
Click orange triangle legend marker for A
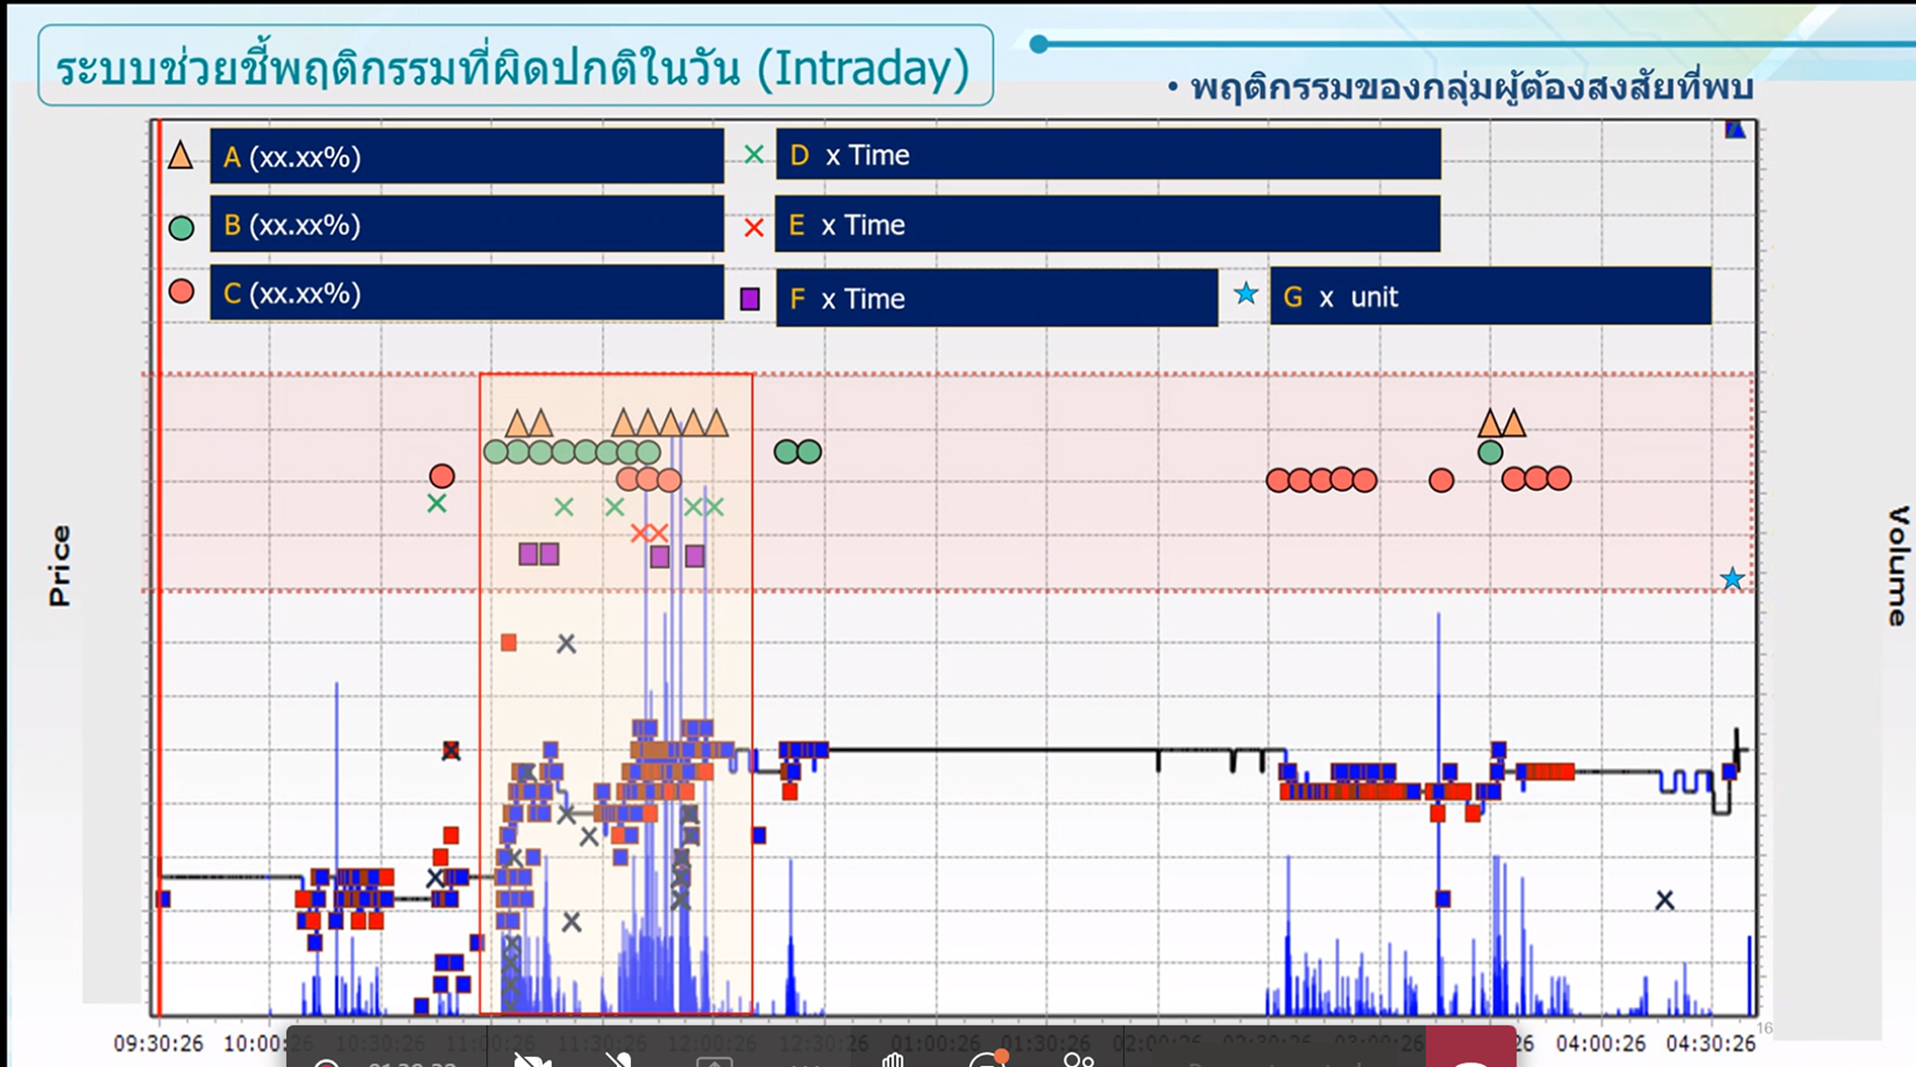point(181,156)
